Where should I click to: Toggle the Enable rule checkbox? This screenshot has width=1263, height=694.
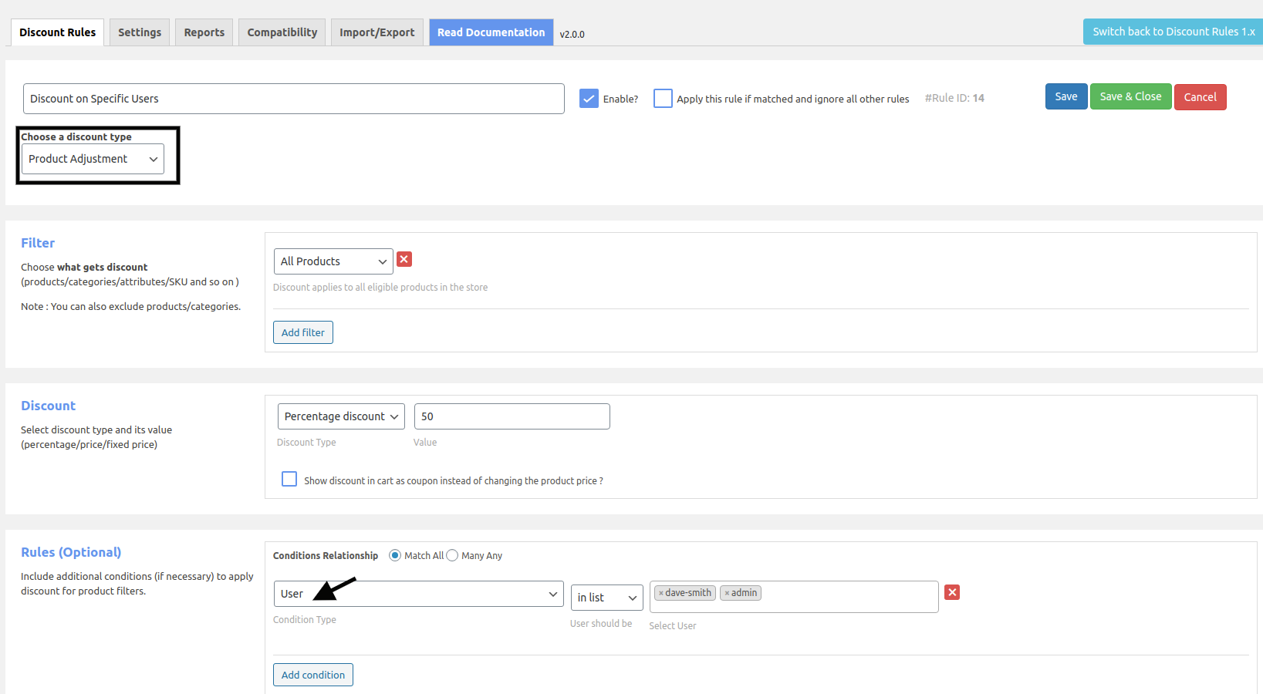(589, 99)
